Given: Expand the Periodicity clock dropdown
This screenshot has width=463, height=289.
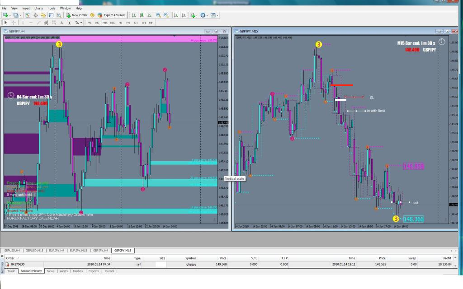Looking at the screenshot, I should pyautogui.click(x=207, y=15).
